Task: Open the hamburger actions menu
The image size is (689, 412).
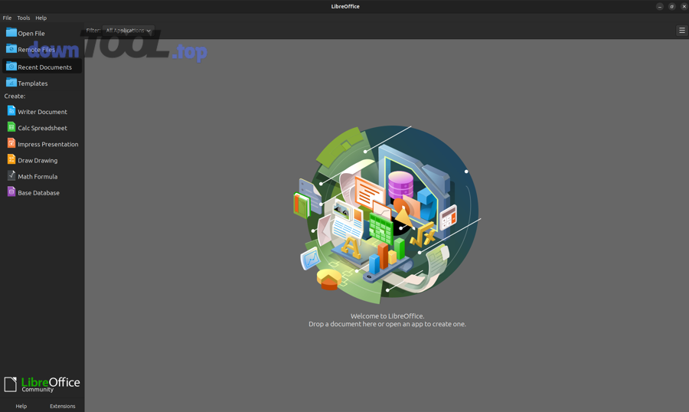Action: coord(681,31)
